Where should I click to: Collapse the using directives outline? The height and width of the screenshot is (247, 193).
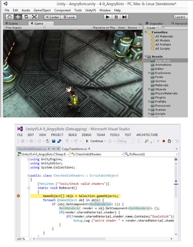tap(28, 159)
